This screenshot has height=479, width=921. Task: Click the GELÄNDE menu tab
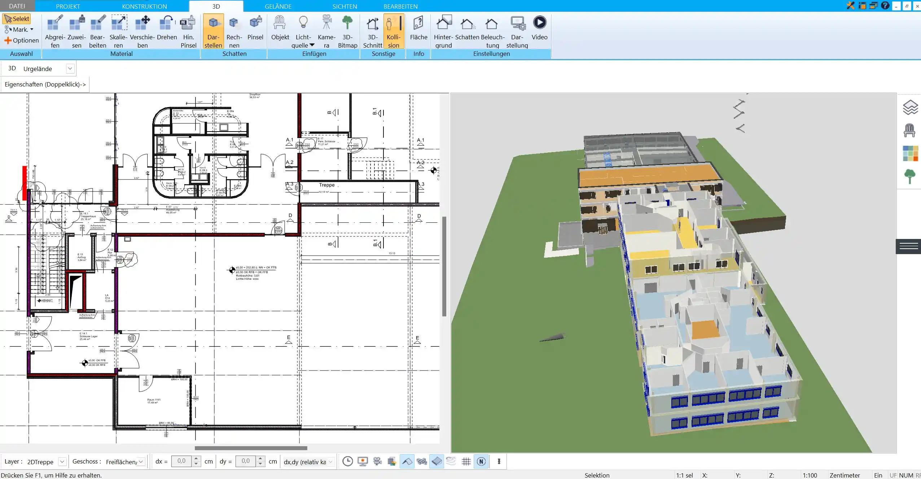[278, 6]
